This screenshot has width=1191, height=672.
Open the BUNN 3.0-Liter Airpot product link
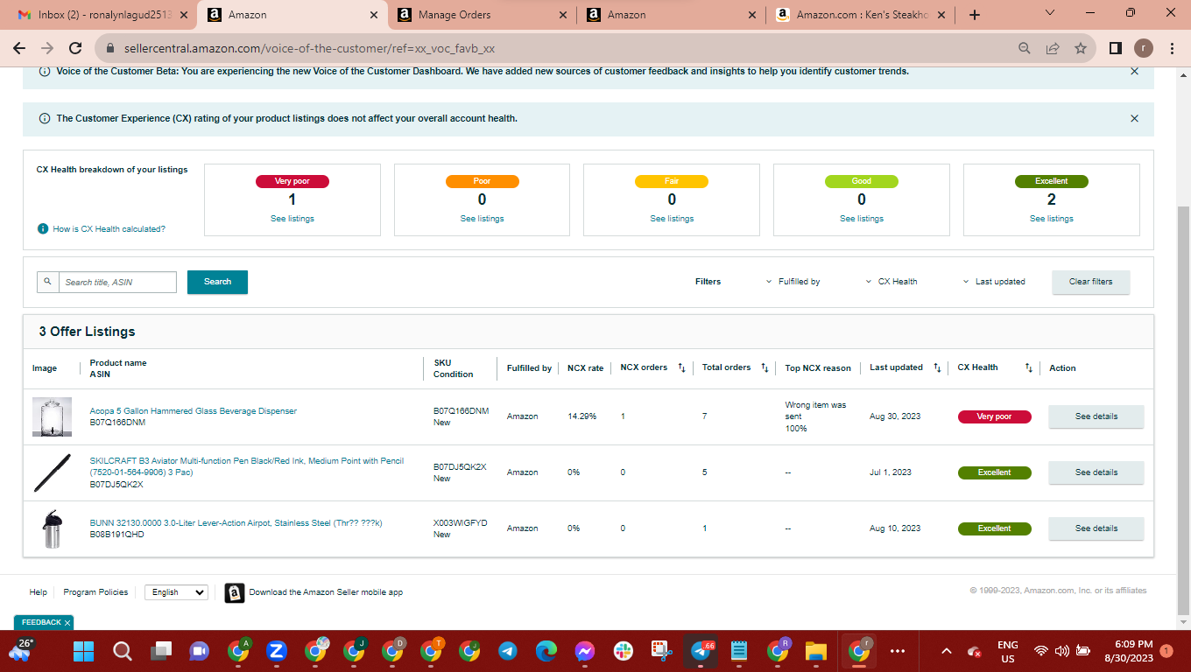(236, 523)
